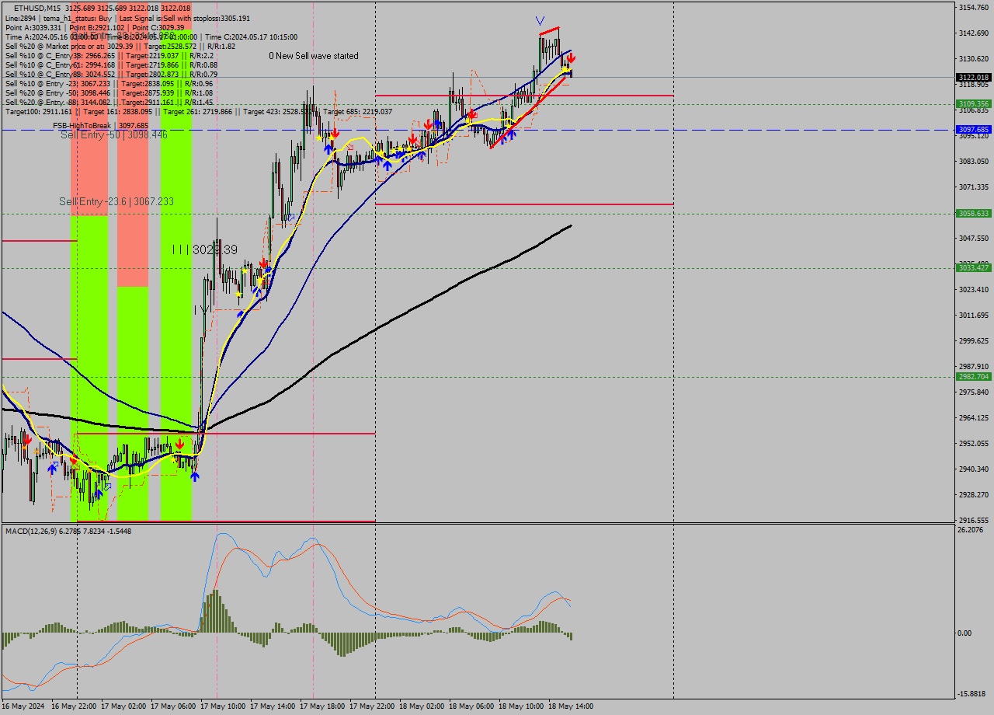Image resolution: width=994 pixels, height=715 pixels.
Task: Click the red down arrow at latest candle
Action: 571,58
